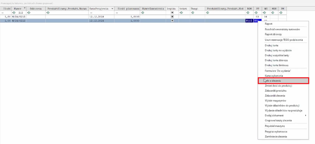
Task: Click the filter operator icon under ProduktGlowny.Produkt.Kod
Action: coord(207,13)
